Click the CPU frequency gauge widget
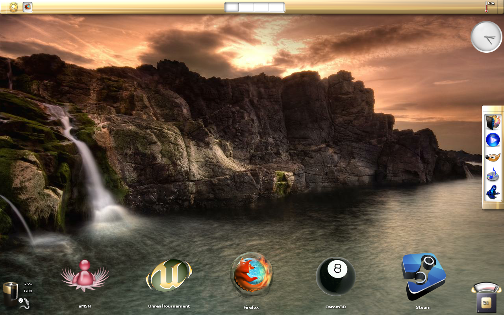Image resolution: width=504 pixels, height=315 pixels. click(x=486, y=297)
